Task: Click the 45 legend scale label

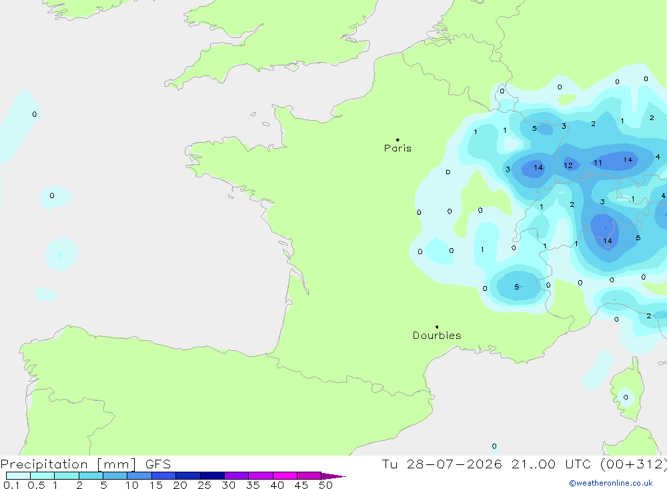Action: (x=301, y=485)
